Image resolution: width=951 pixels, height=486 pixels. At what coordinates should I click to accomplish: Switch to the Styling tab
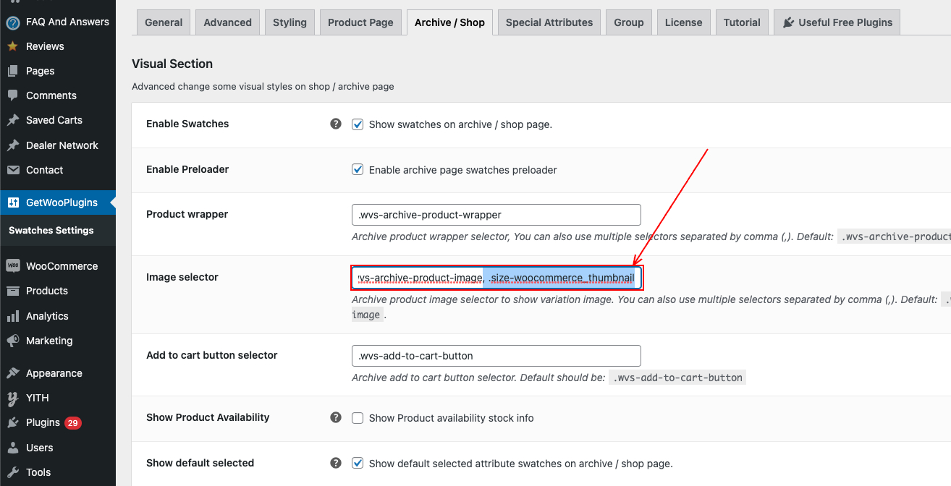click(x=289, y=22)
